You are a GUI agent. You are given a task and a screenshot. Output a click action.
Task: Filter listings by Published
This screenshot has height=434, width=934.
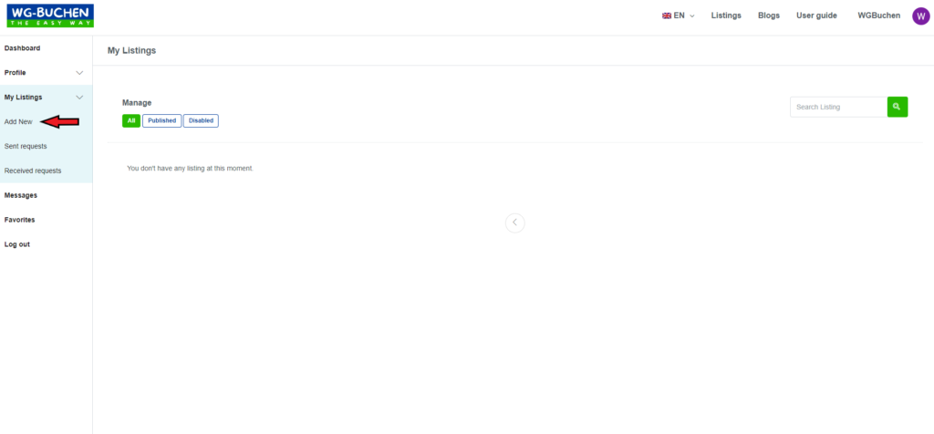point(162,121)
